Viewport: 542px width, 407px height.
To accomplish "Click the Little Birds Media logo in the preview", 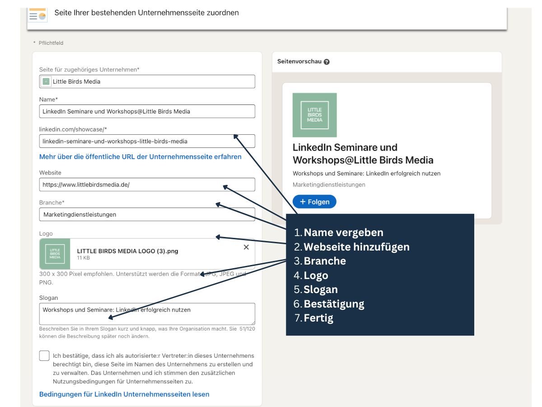I will coord(315,115).
